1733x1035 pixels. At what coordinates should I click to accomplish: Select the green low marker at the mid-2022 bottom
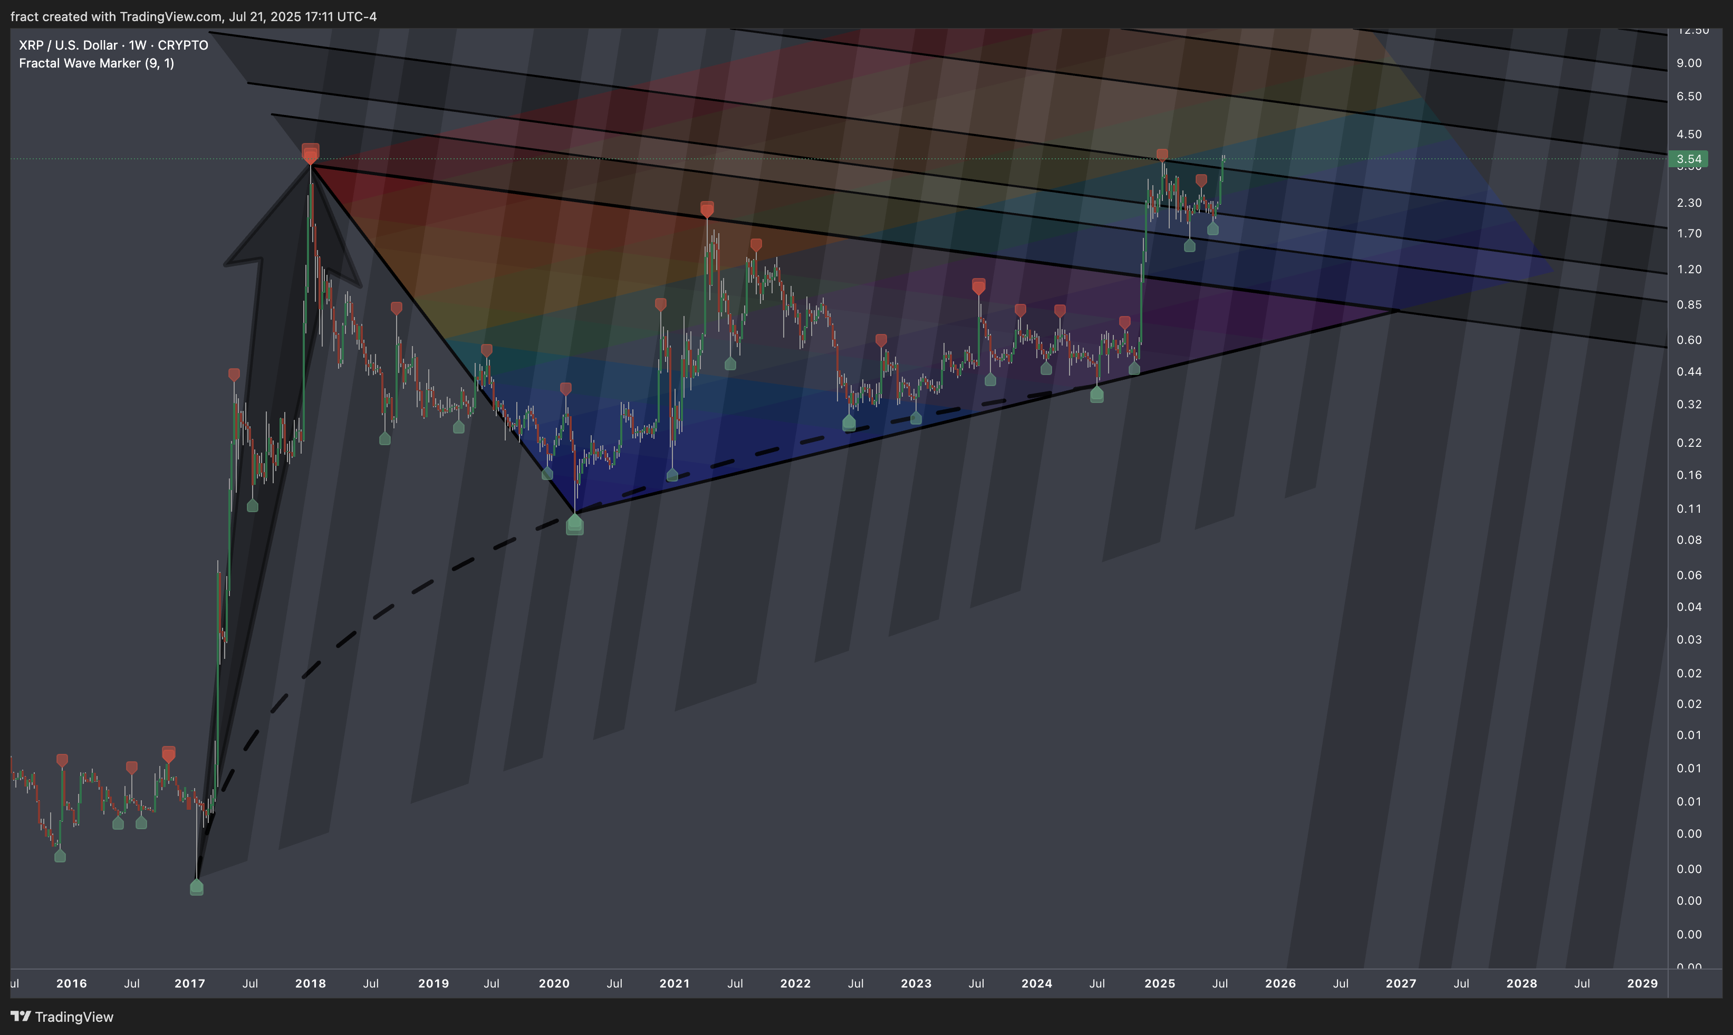pos(849,423)
